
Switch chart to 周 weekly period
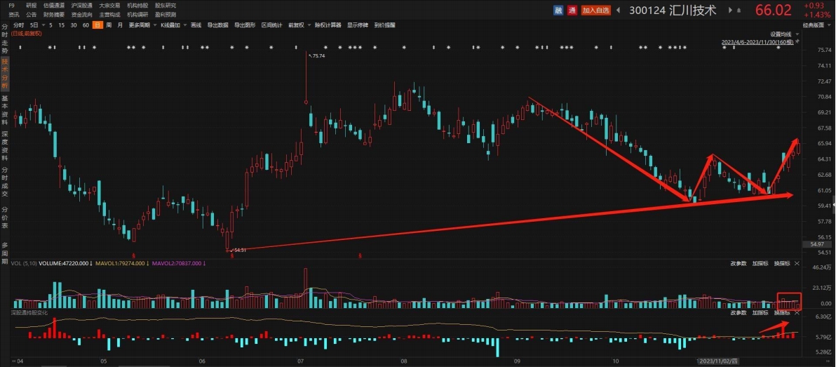(109, 25)
